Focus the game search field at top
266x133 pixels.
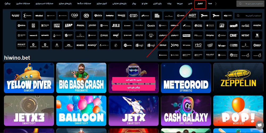click(251, 4)
